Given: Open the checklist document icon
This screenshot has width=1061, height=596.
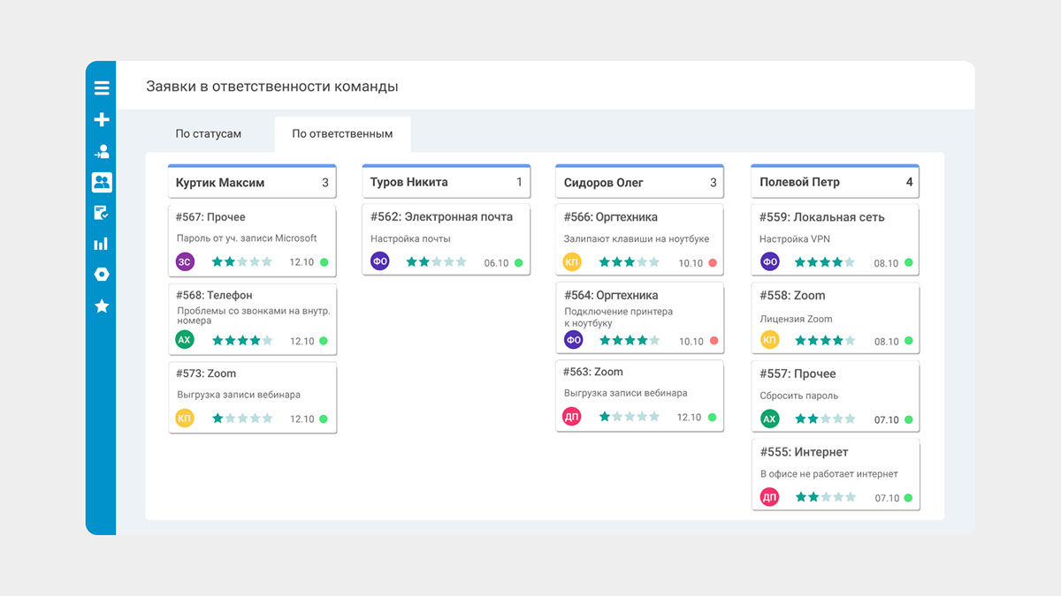Looking at the screenshot, I should [x=102, y=213].
